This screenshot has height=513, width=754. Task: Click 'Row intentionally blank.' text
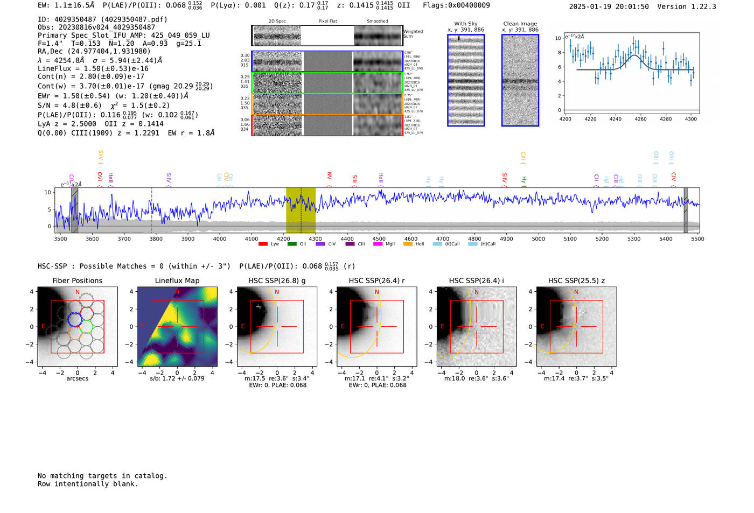pyautogui.click(x=88, y=484)
